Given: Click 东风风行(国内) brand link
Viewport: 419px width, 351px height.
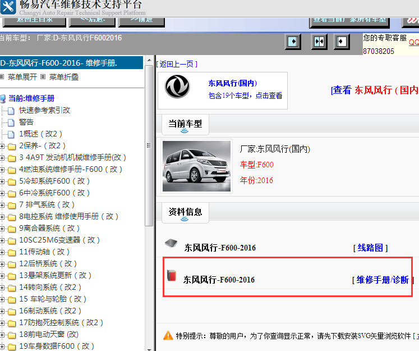Looking at the screenshot, I should 232,83.
